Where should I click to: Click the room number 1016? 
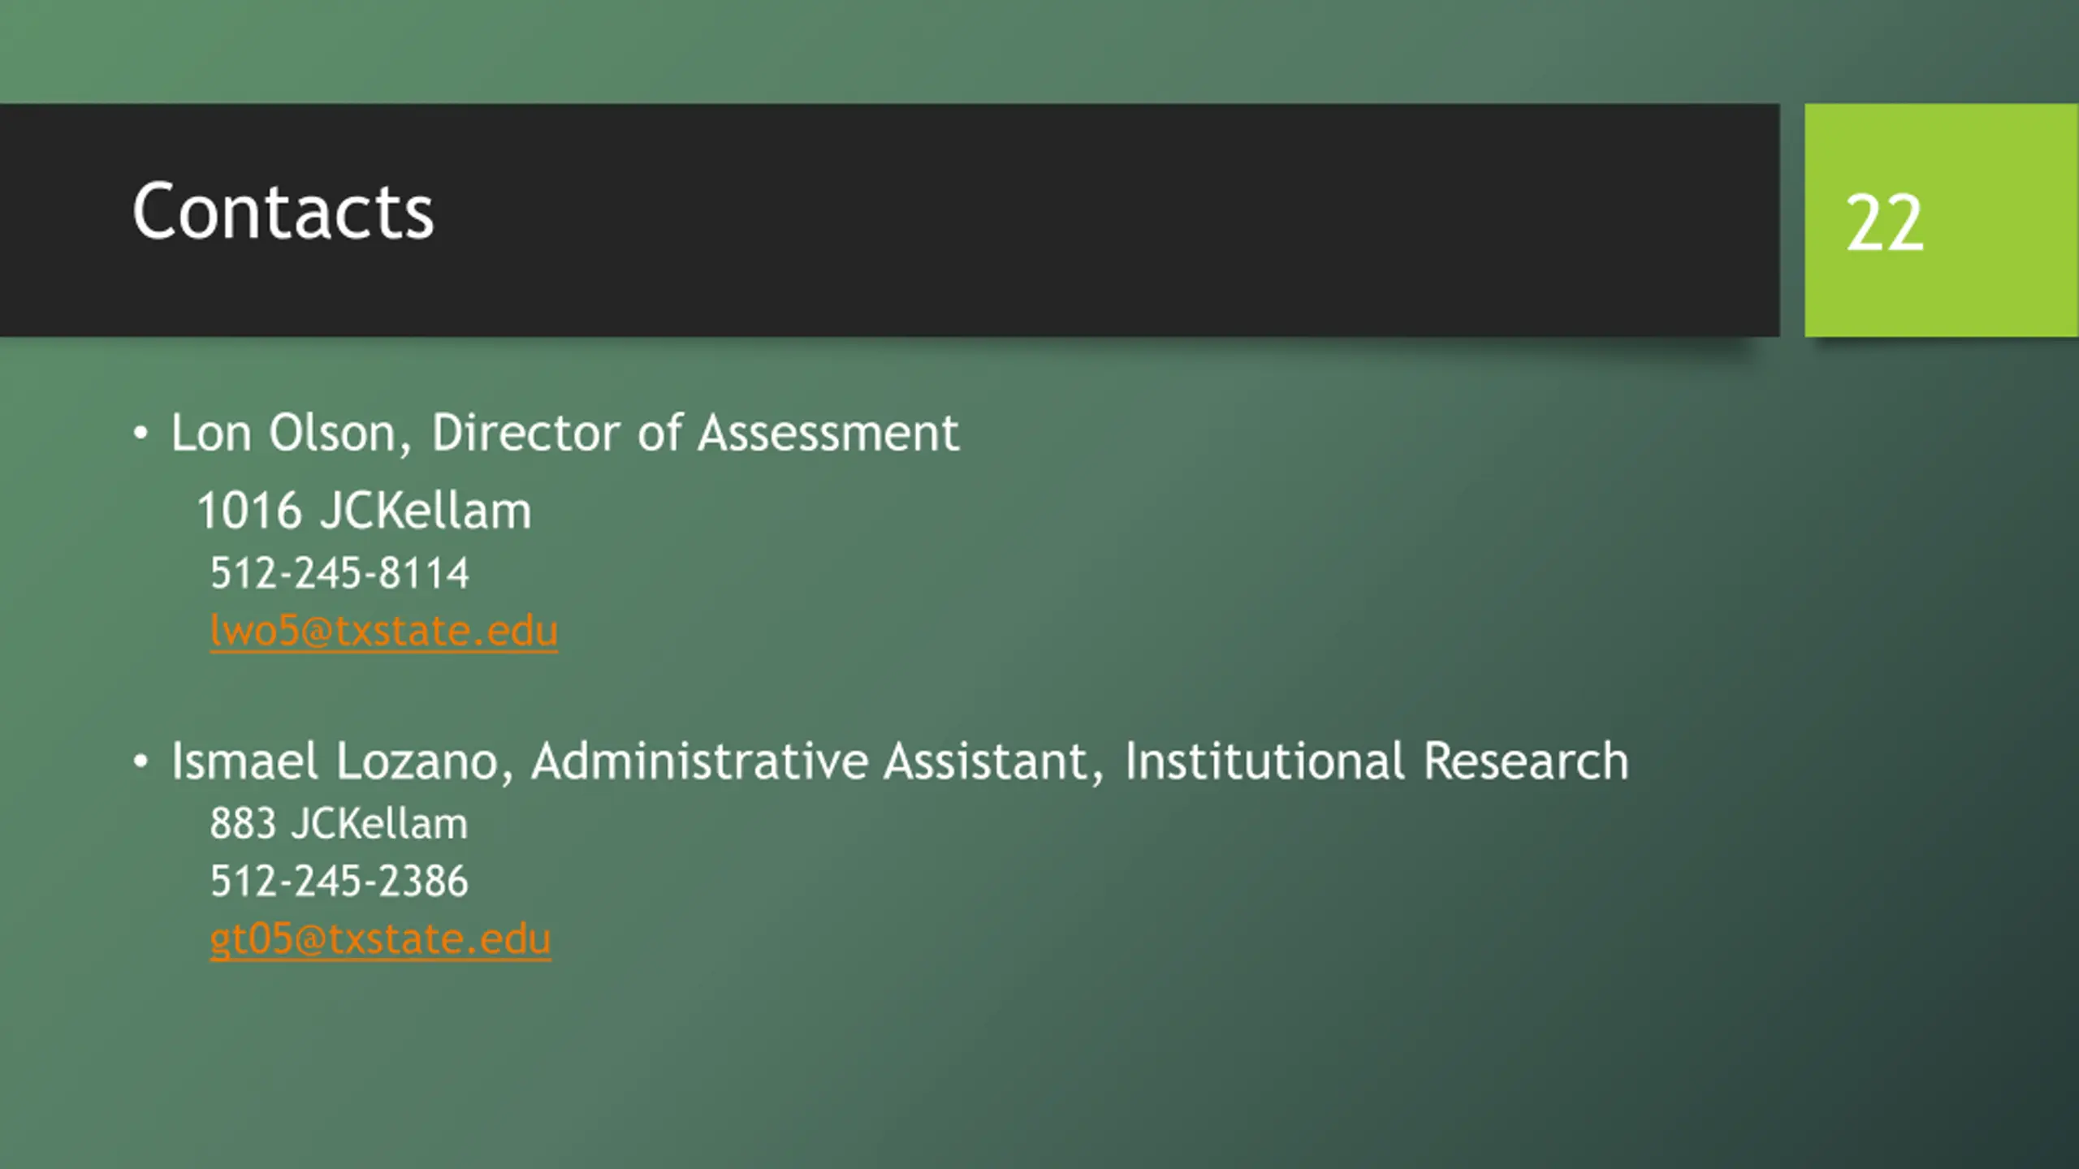249,511
